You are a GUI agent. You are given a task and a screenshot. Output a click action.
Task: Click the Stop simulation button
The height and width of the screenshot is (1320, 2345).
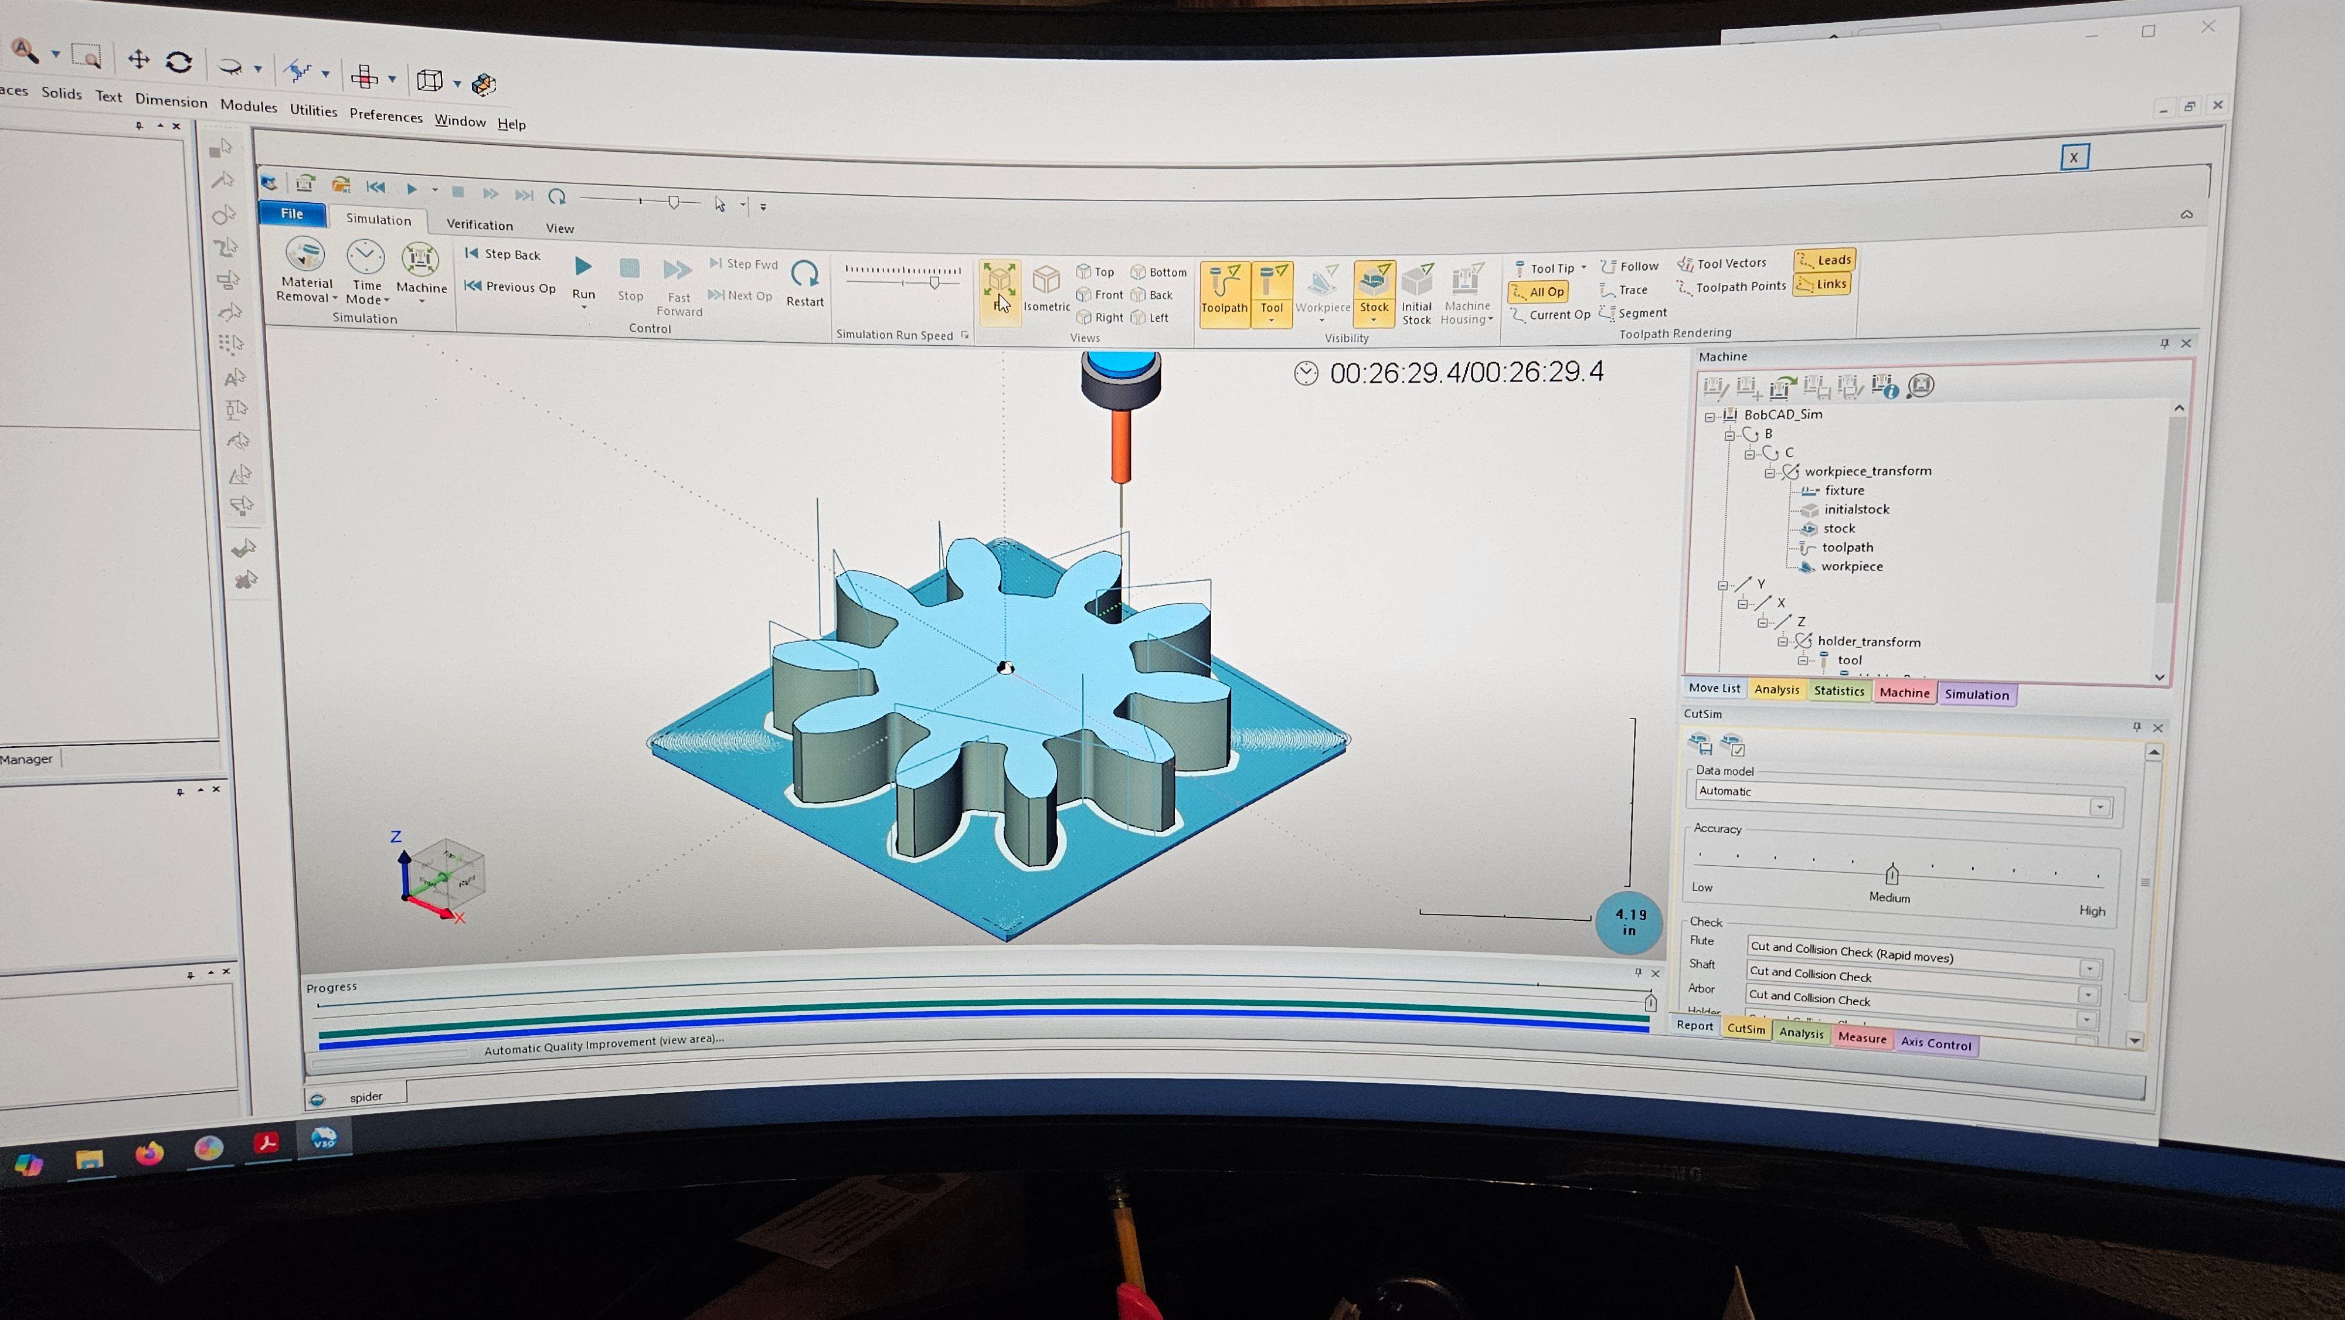point(630,280)
